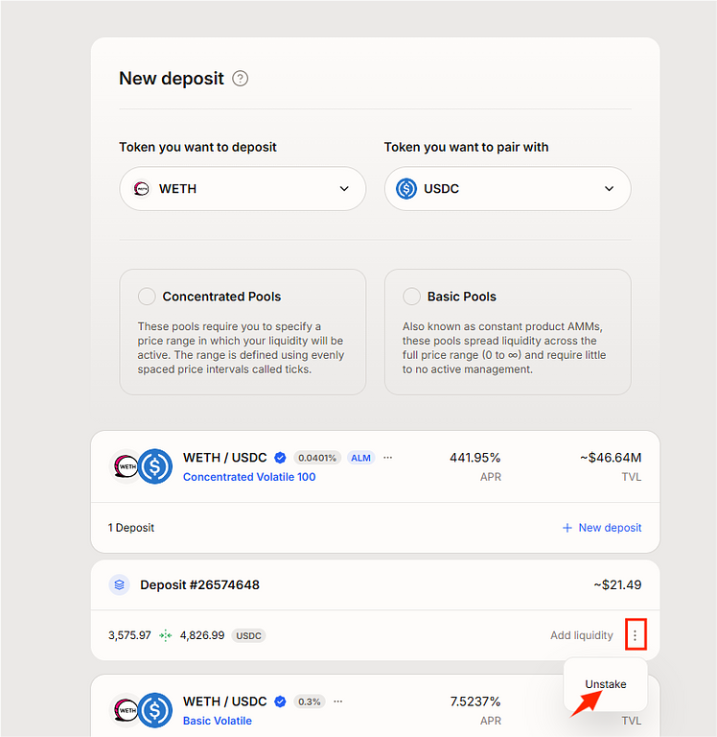Click the layers icon next to Deposit #26574648
717x737 pixels.
[x=119, y=584]
